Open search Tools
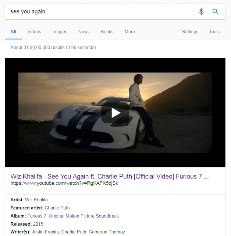This screenshot has width=231, height=236. click(x=214, y=32)
